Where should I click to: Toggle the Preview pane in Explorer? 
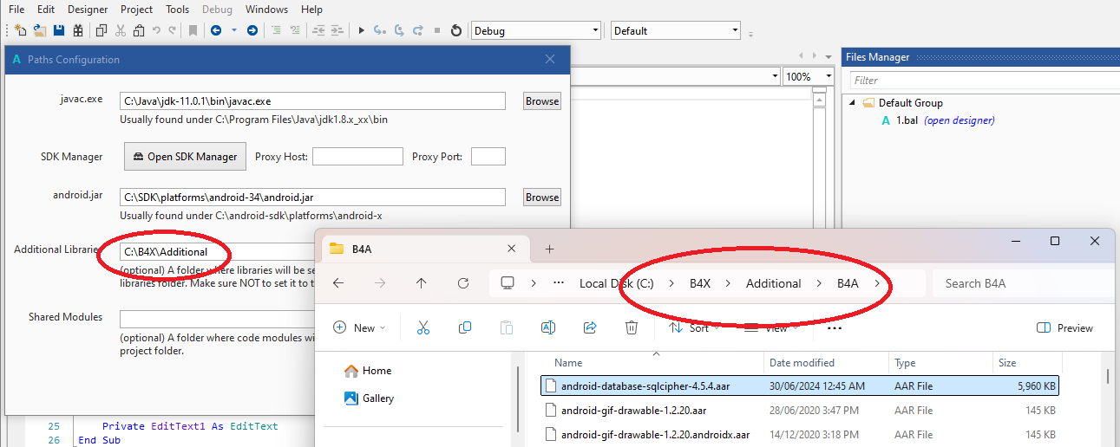click(1064, 328)
